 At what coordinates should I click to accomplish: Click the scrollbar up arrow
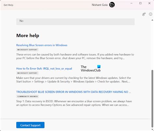152,20
